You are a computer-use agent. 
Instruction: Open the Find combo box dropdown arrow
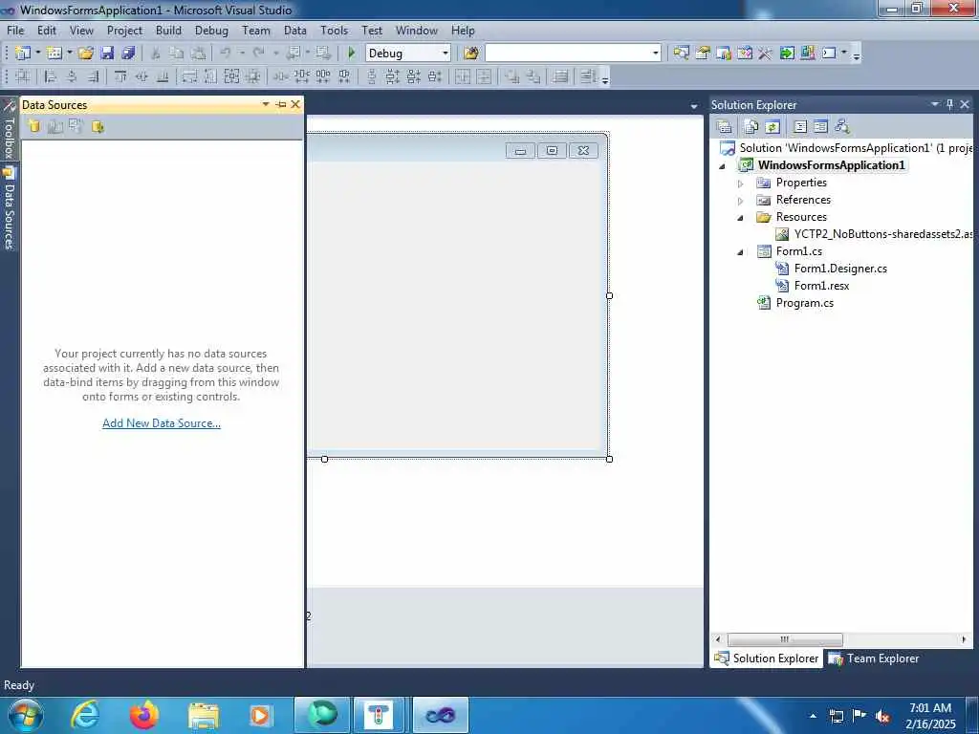[x=656, y=54]
